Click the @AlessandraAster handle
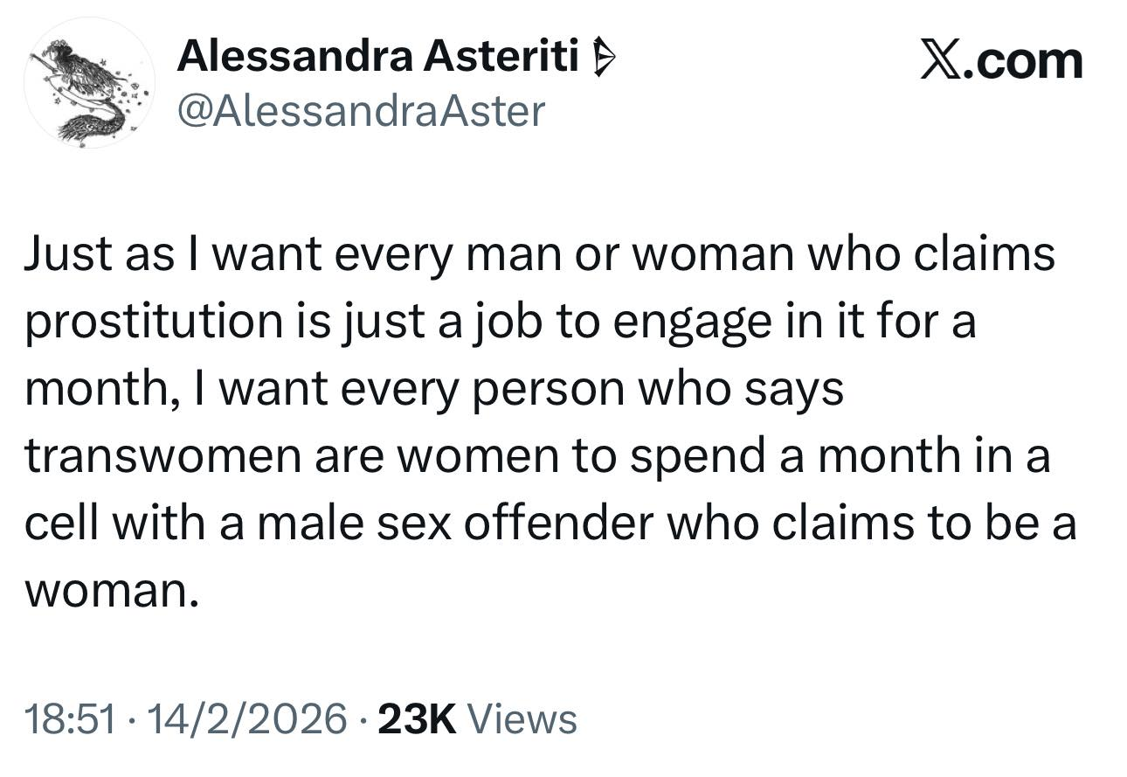The width and height of the screenshot is (1127, 777). pyautogui.click(x=361, y=111)
